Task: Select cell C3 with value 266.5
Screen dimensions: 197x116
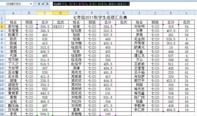Action: click(45, 26)
